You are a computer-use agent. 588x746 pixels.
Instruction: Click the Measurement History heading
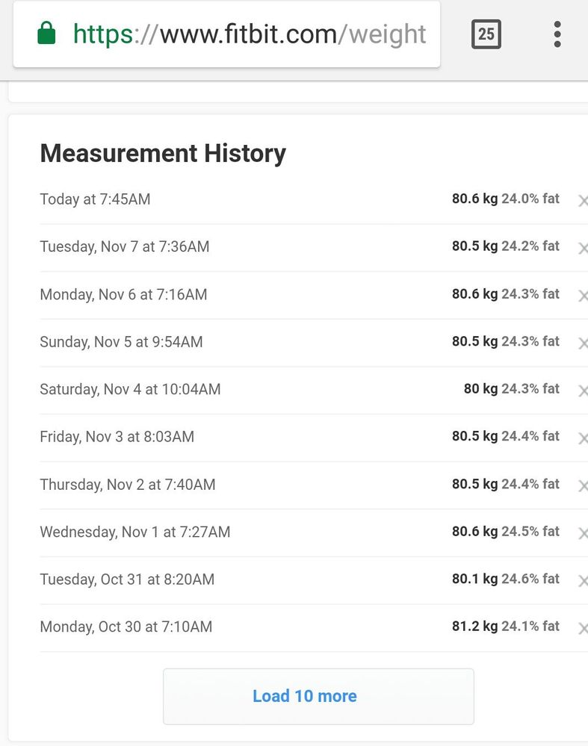[x=163, y=153]
